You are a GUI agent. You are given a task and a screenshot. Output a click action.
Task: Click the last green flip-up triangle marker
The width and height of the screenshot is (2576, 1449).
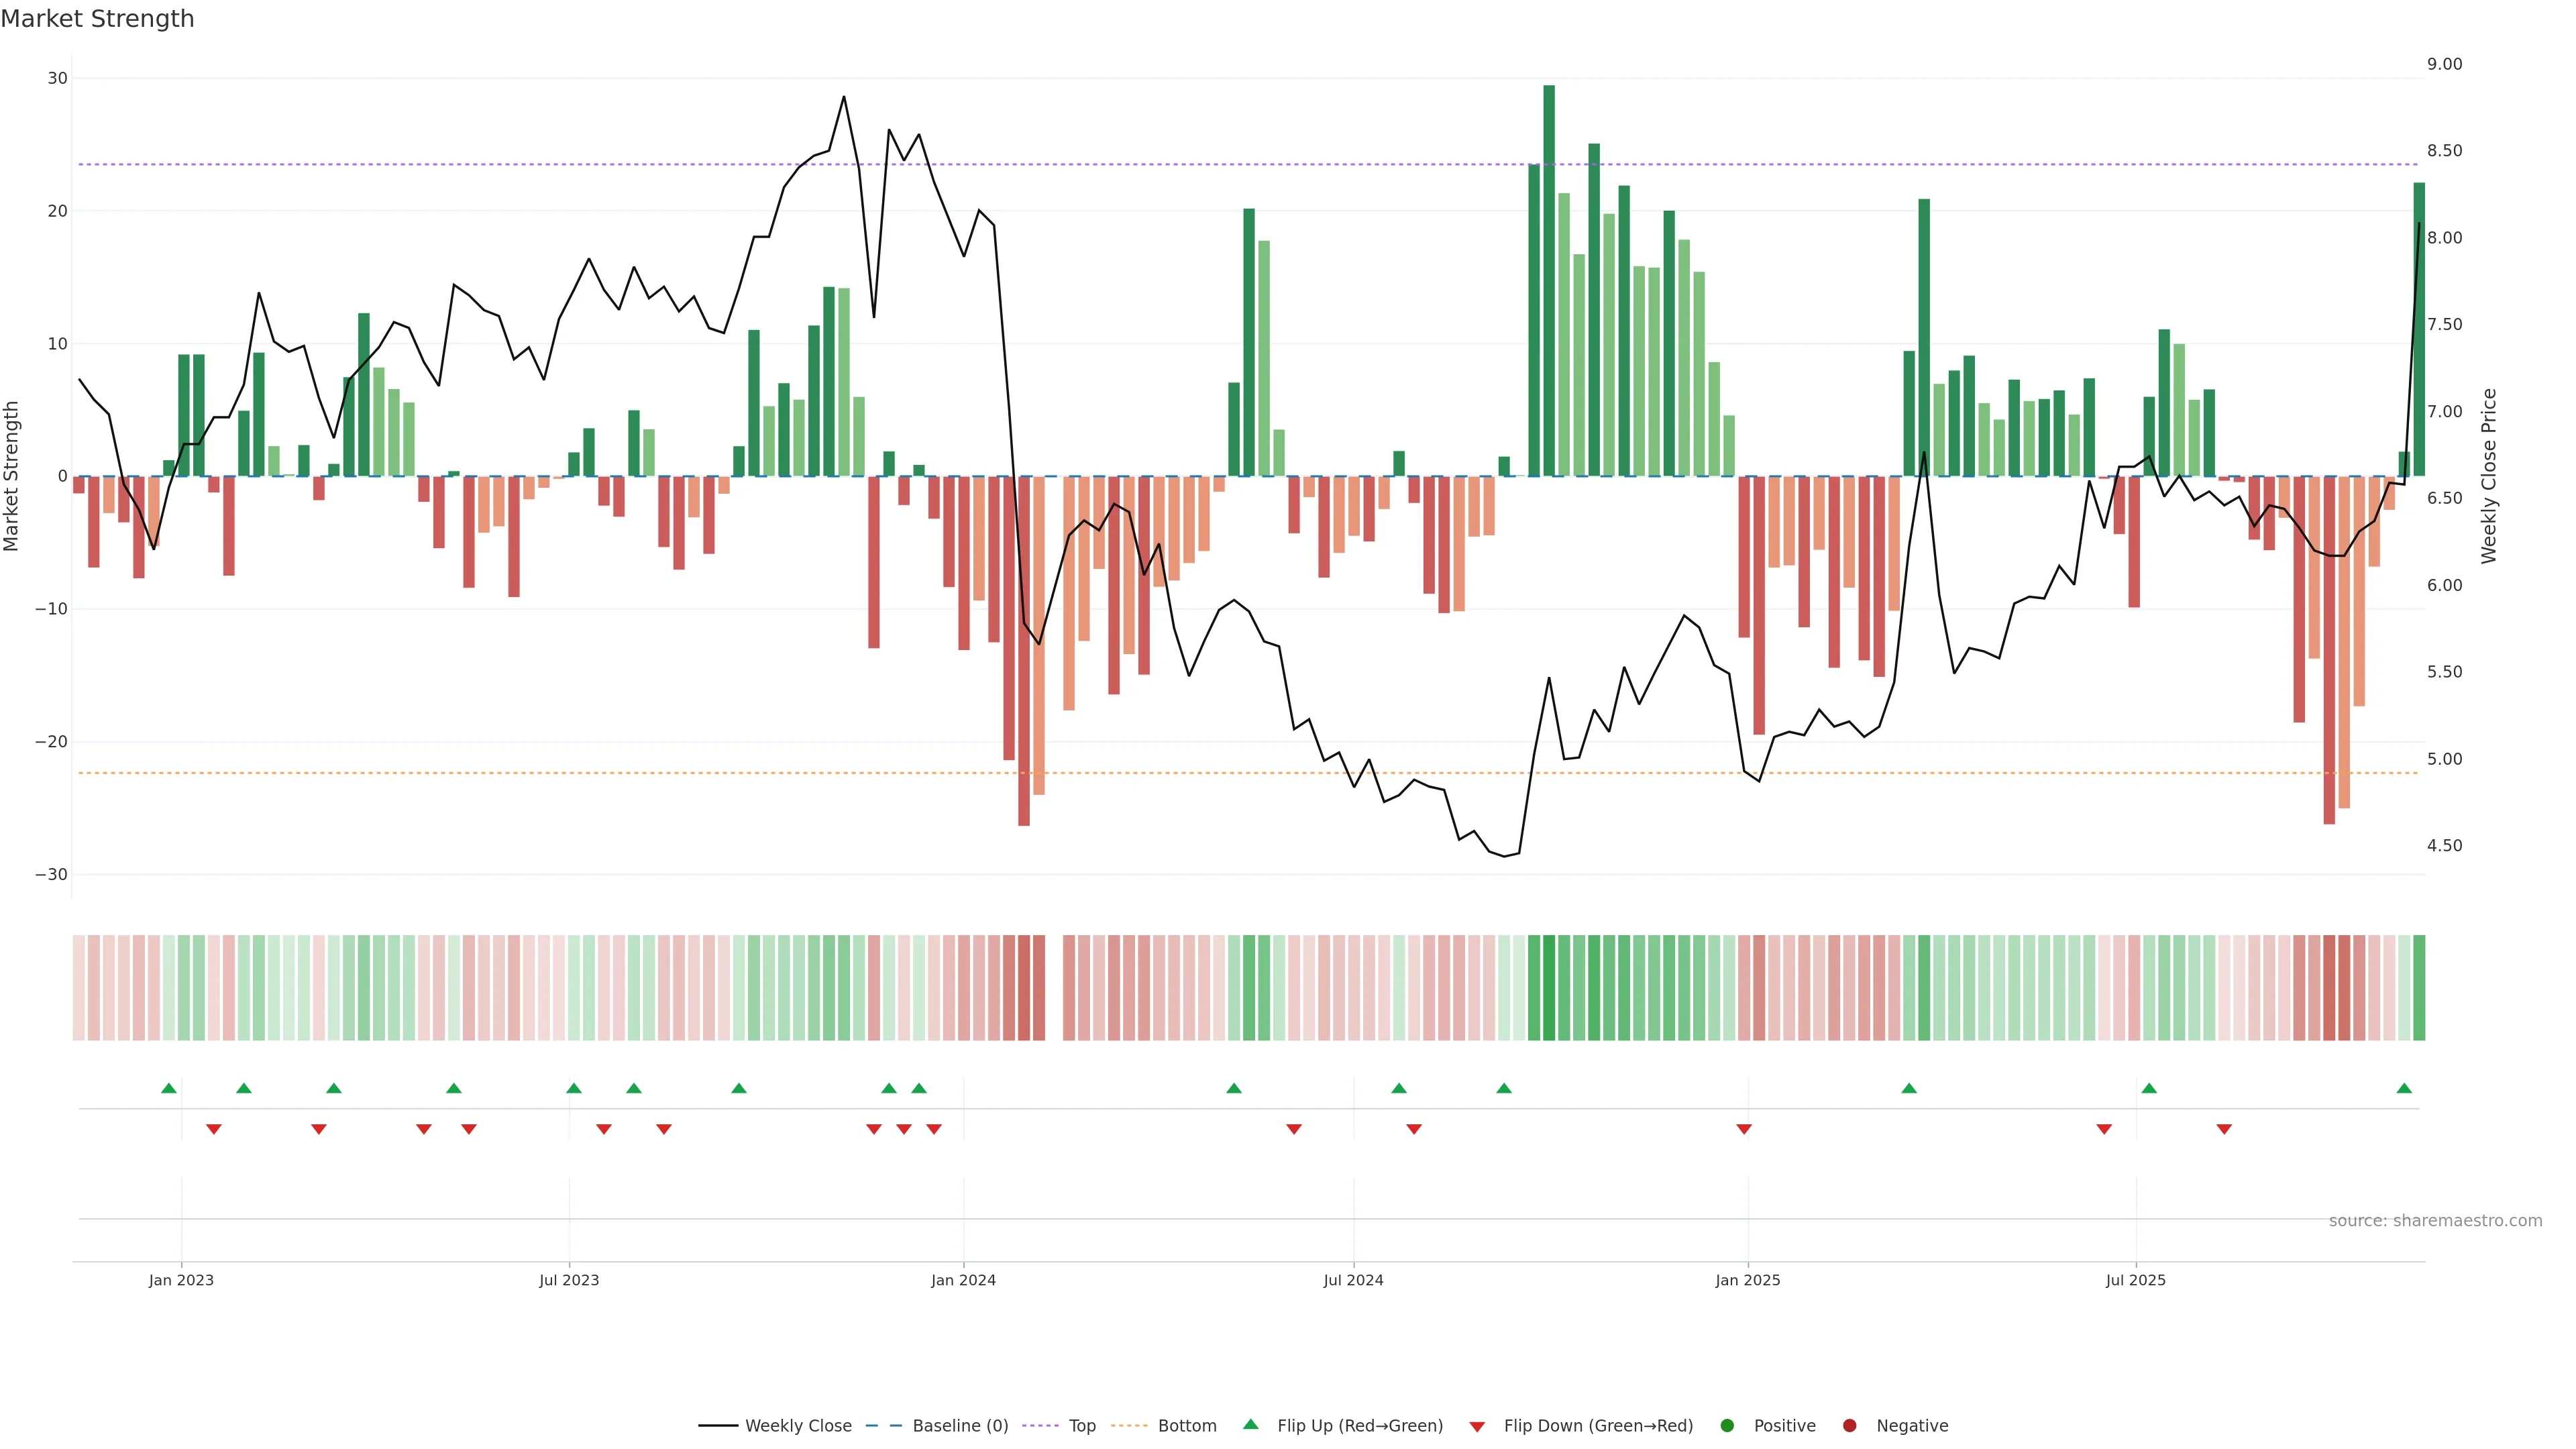[2404, 1088]
